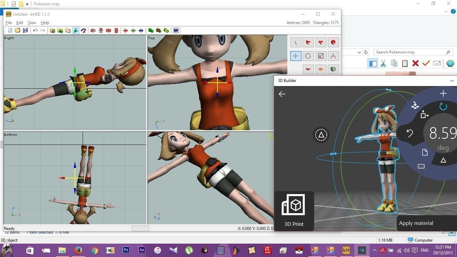Go back using 3D Builder's back arrow
Image resolution: width=457 pixels, height=257 pixels.
(282, 94)
